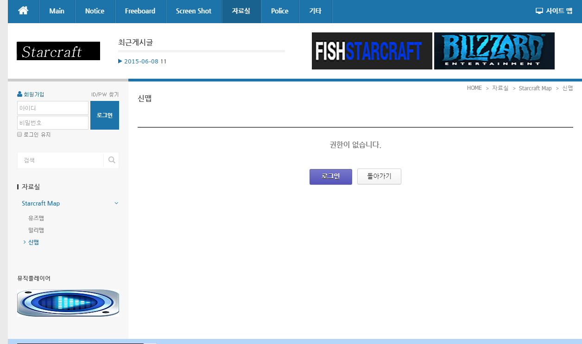
Task: Click the purple 로그인 button in content
Action: click(x=331, y=176)
